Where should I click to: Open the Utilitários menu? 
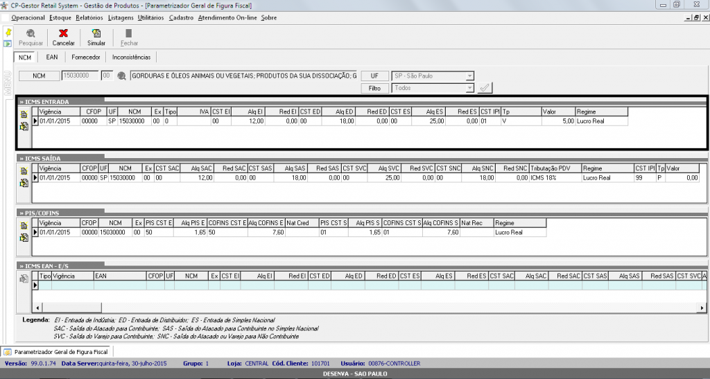[x=151, y=17]
